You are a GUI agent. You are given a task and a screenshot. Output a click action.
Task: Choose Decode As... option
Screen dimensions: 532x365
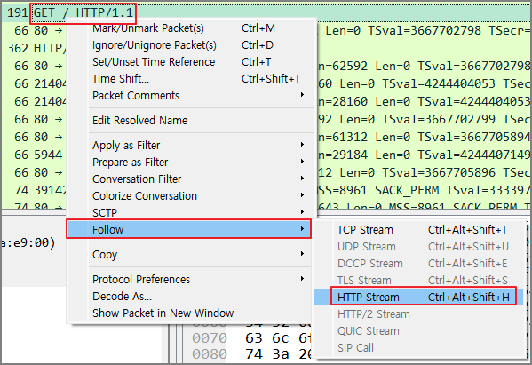coord(190,296)
